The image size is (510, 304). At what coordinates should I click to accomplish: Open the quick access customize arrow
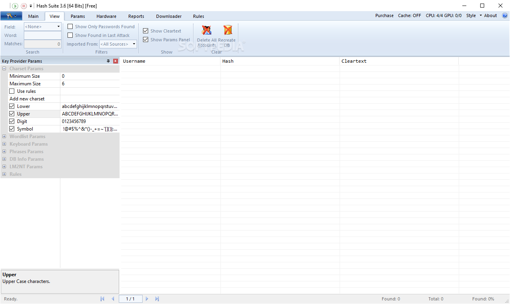pyautogui.click(x=31, y=6)
